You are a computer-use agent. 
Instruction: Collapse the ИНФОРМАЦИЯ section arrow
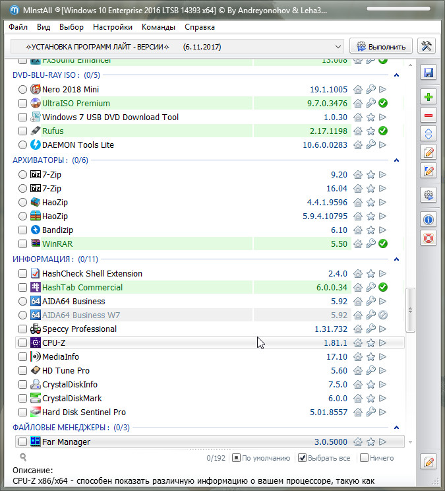click(396, 259)
